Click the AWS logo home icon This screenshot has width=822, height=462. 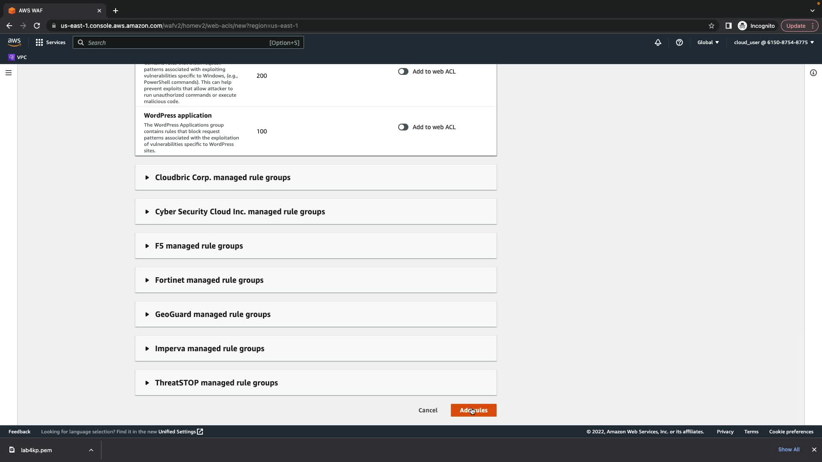pyautogui.click(x=14, y=42)
